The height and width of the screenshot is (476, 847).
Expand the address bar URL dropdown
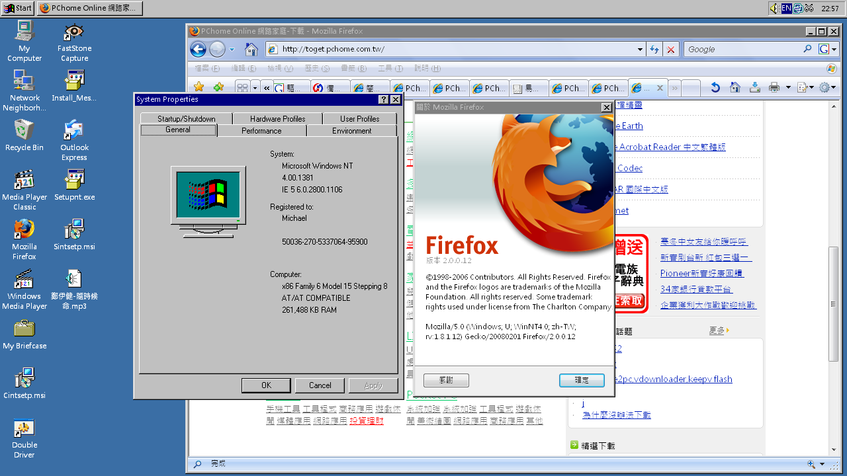(640, 49)
